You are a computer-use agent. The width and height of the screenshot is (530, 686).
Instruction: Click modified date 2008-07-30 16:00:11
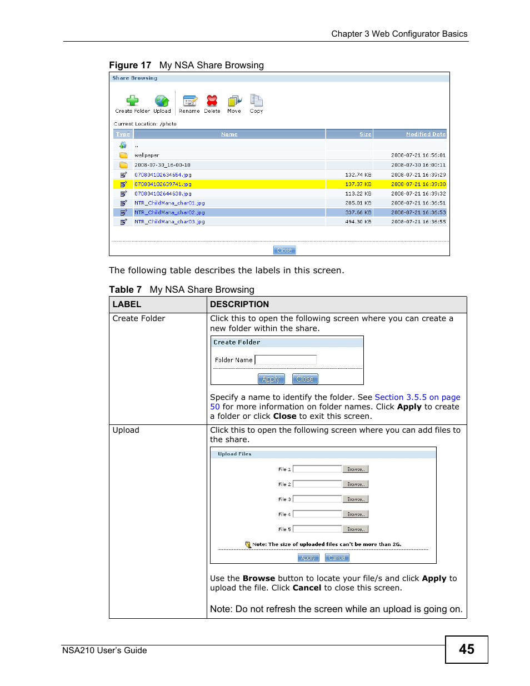tap(418, 165)
